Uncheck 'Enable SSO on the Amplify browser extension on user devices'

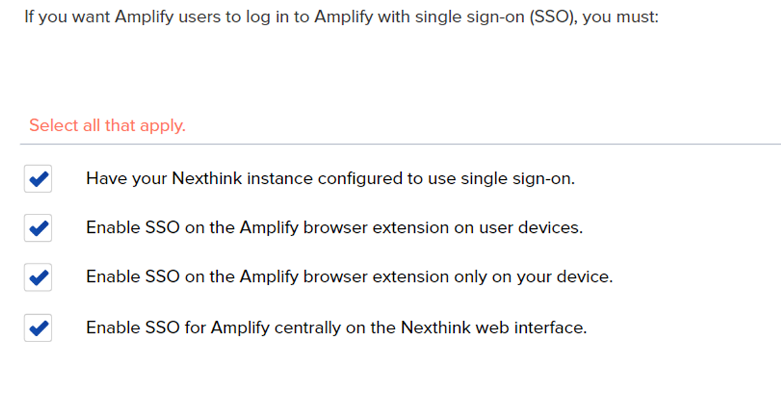38,228
